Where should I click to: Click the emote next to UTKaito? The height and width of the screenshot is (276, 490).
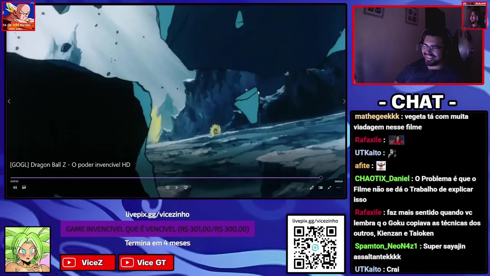click(x=392, y=153)
